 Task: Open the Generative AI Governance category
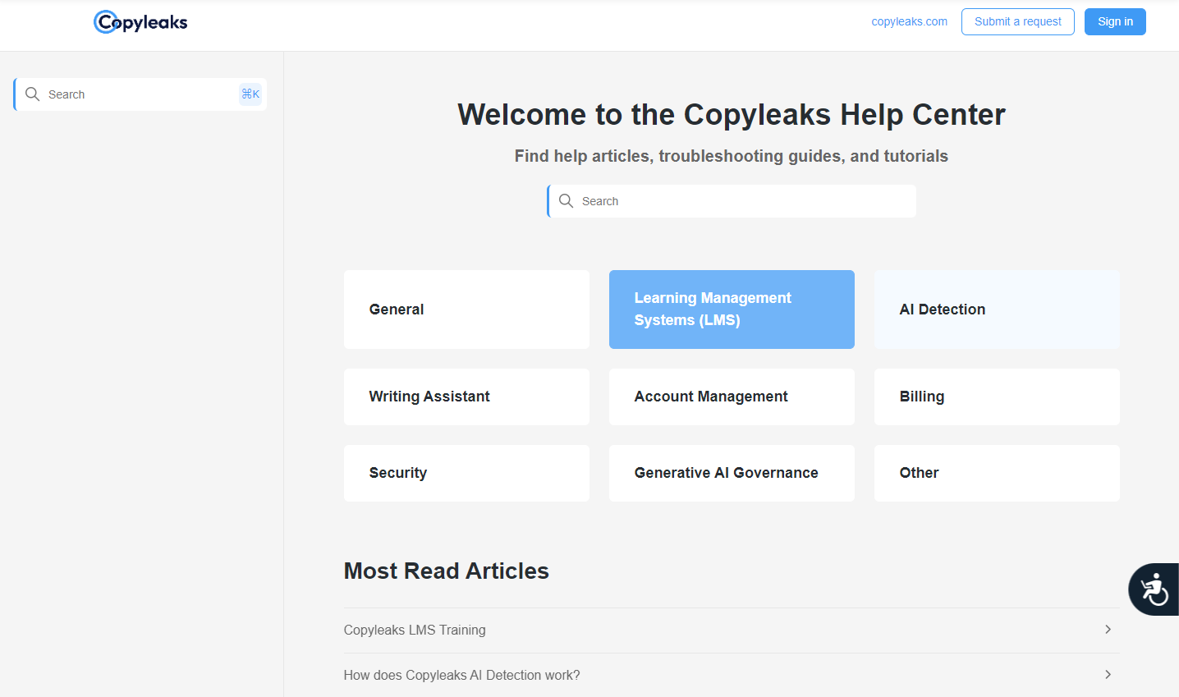732,473
